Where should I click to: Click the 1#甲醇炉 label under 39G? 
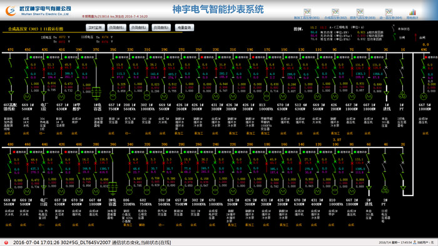click(76, 107)
